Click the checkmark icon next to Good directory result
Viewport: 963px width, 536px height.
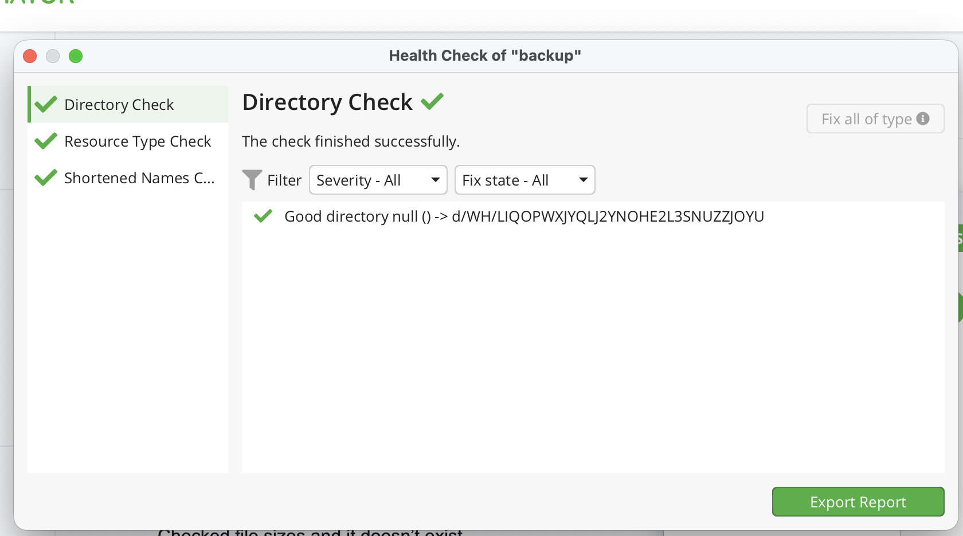(x=263, y=216)
